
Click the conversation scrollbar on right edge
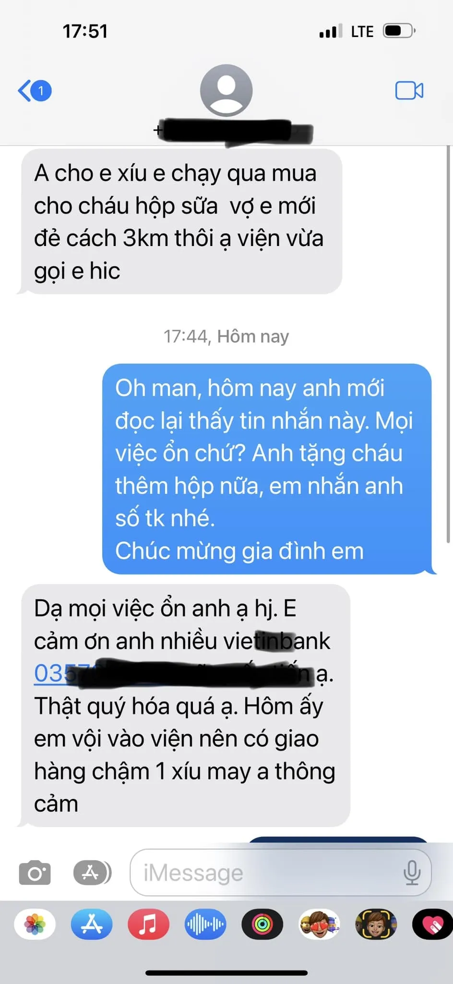click(449, 344)
